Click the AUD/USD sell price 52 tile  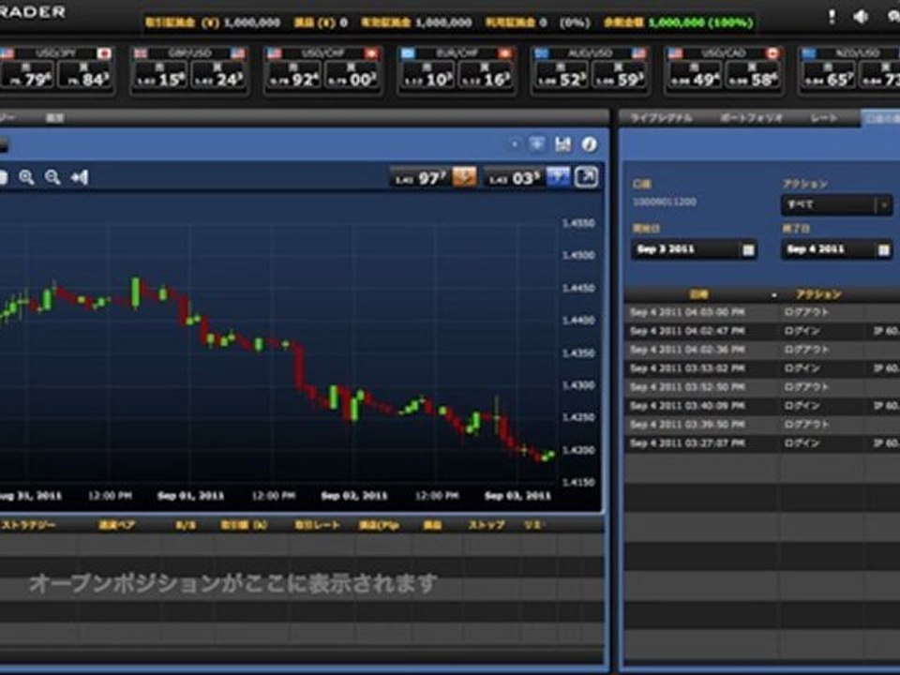tap(561, 75)
